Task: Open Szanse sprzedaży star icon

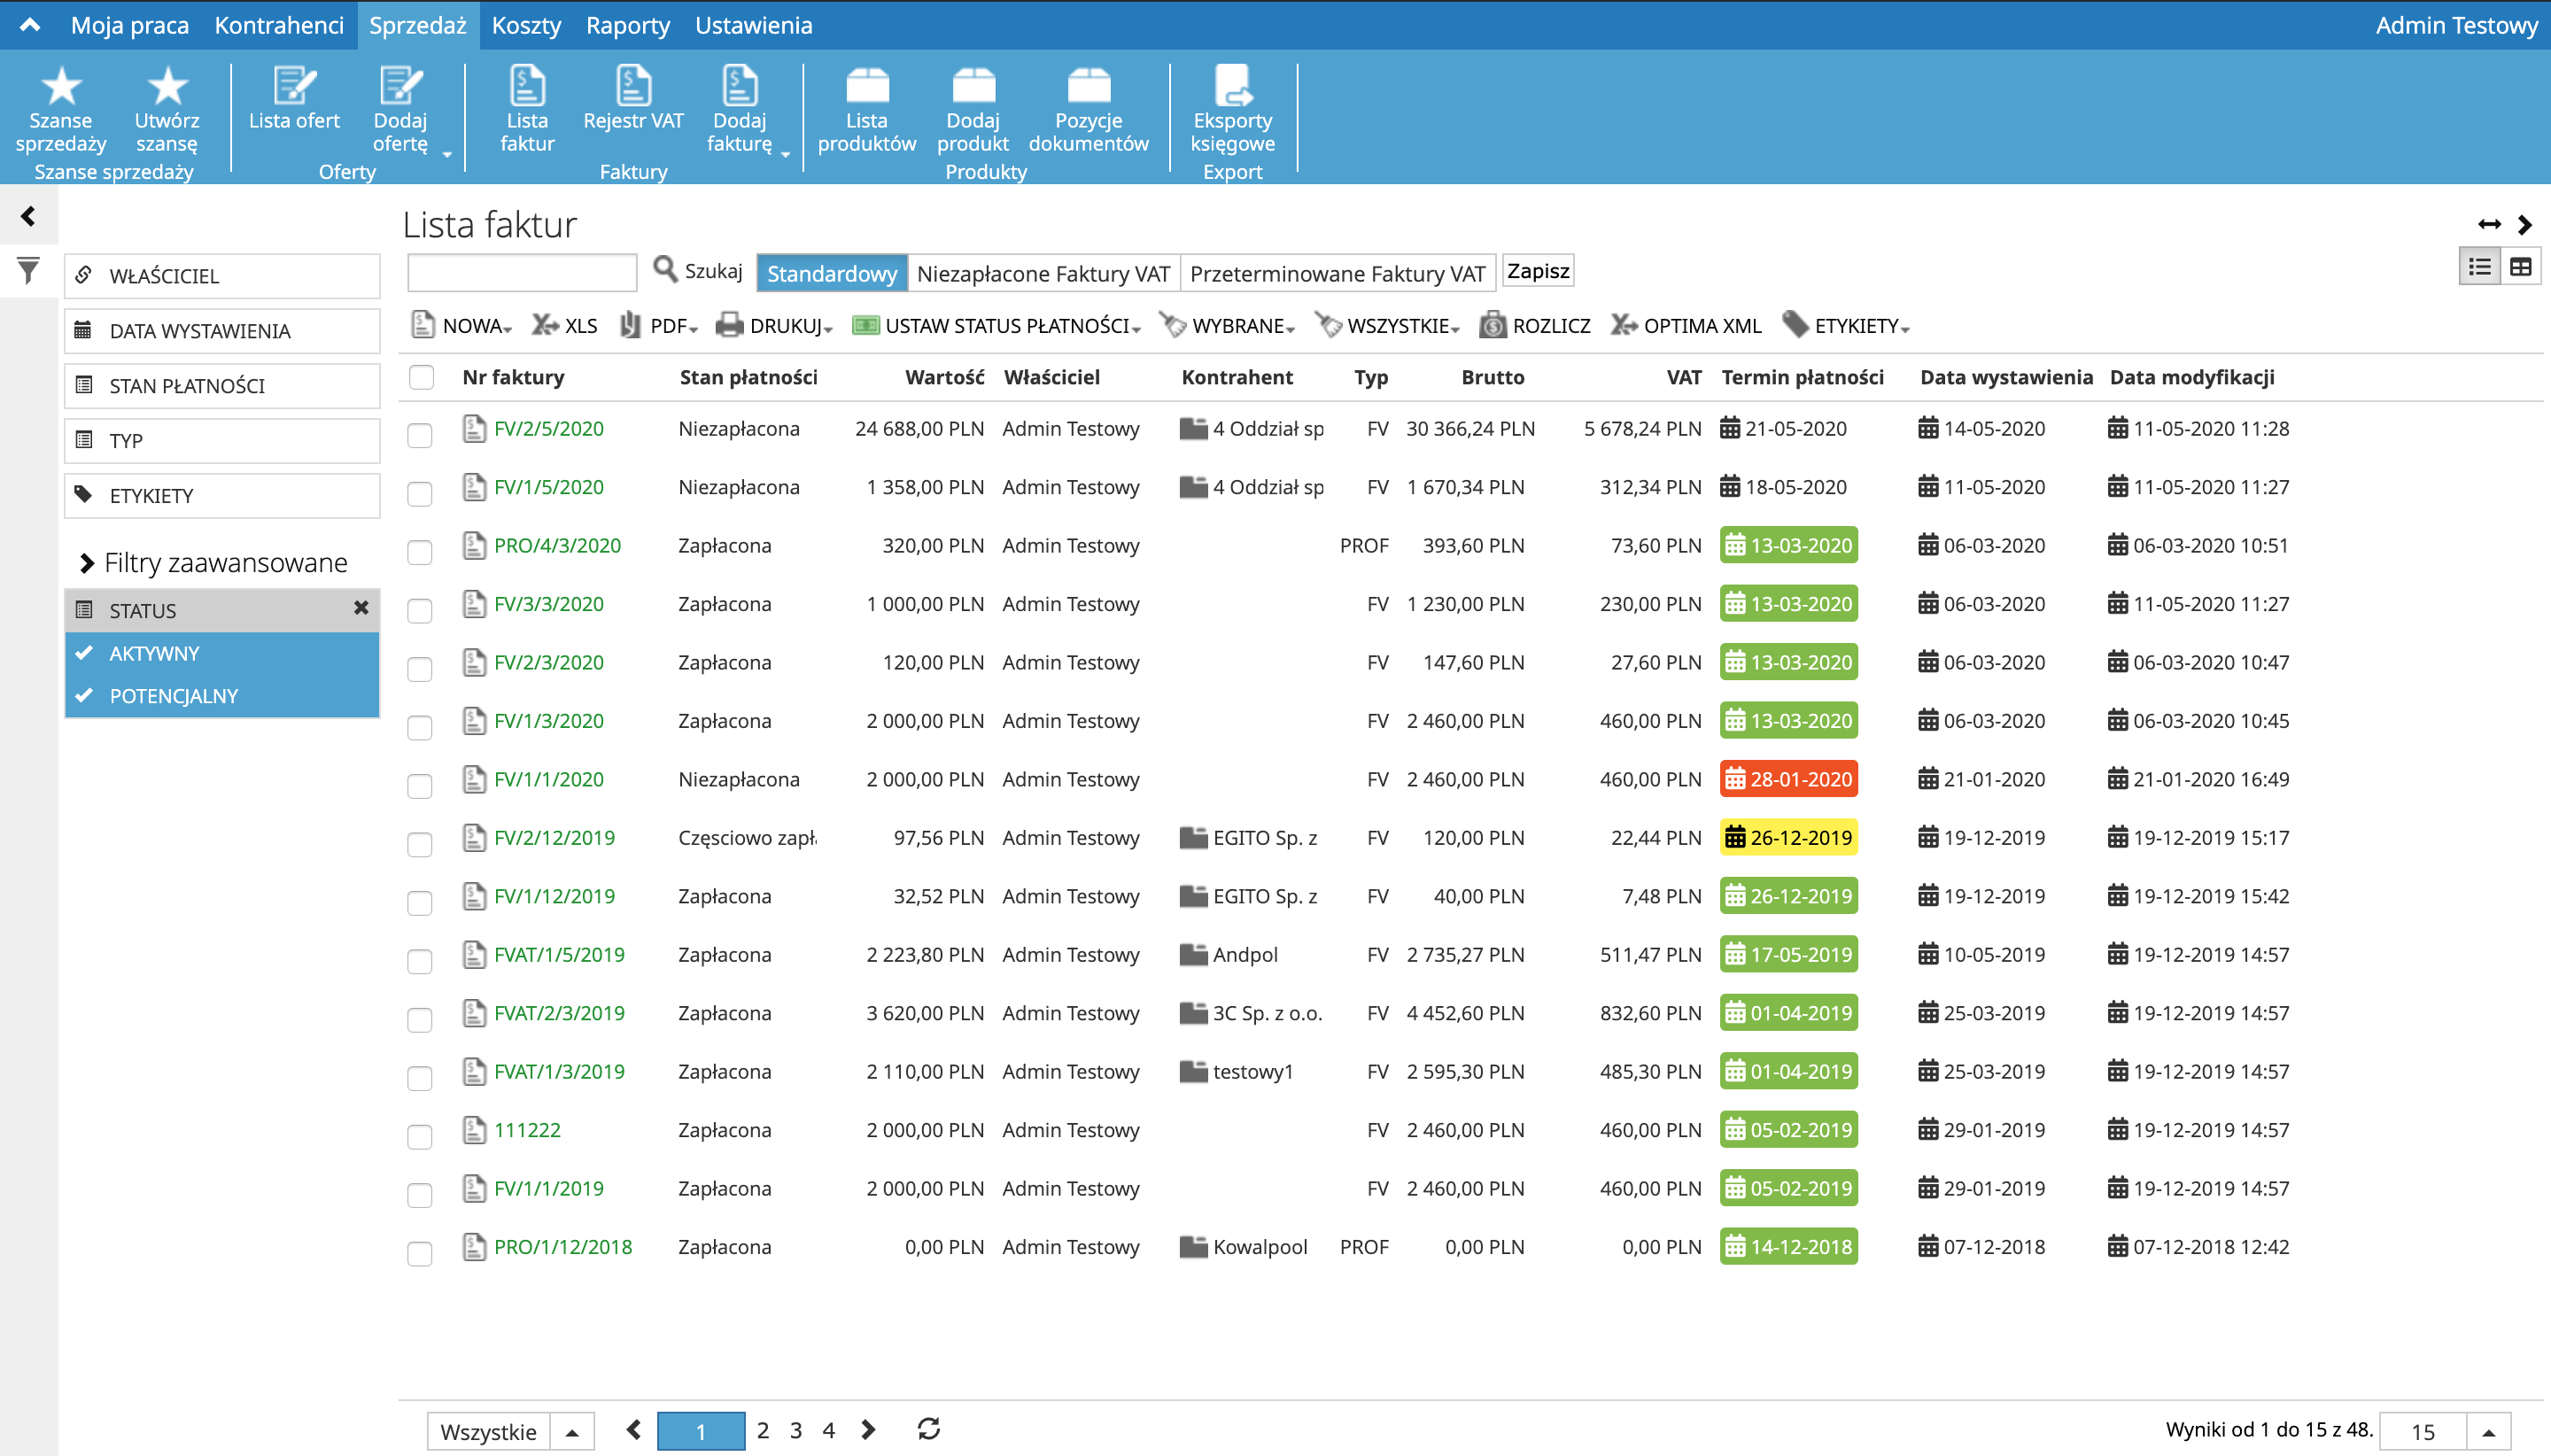Action: pos(61,87)
